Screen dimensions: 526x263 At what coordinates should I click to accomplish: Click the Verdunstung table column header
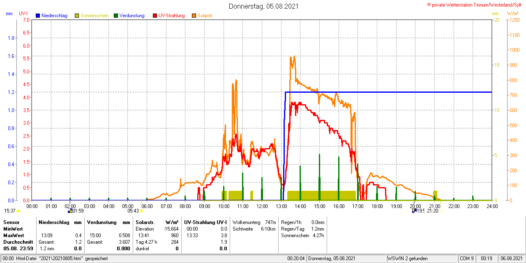pos(101,222)
